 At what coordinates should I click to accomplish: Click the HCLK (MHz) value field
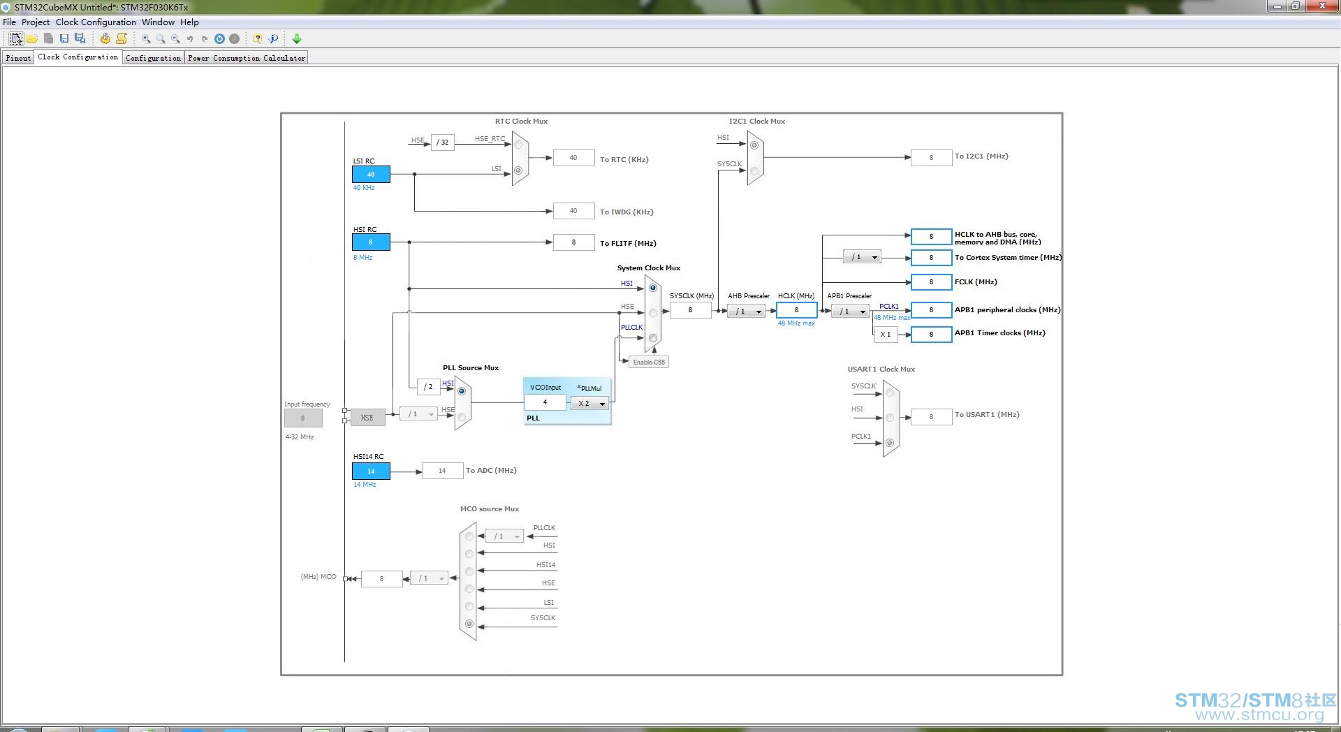796,310
